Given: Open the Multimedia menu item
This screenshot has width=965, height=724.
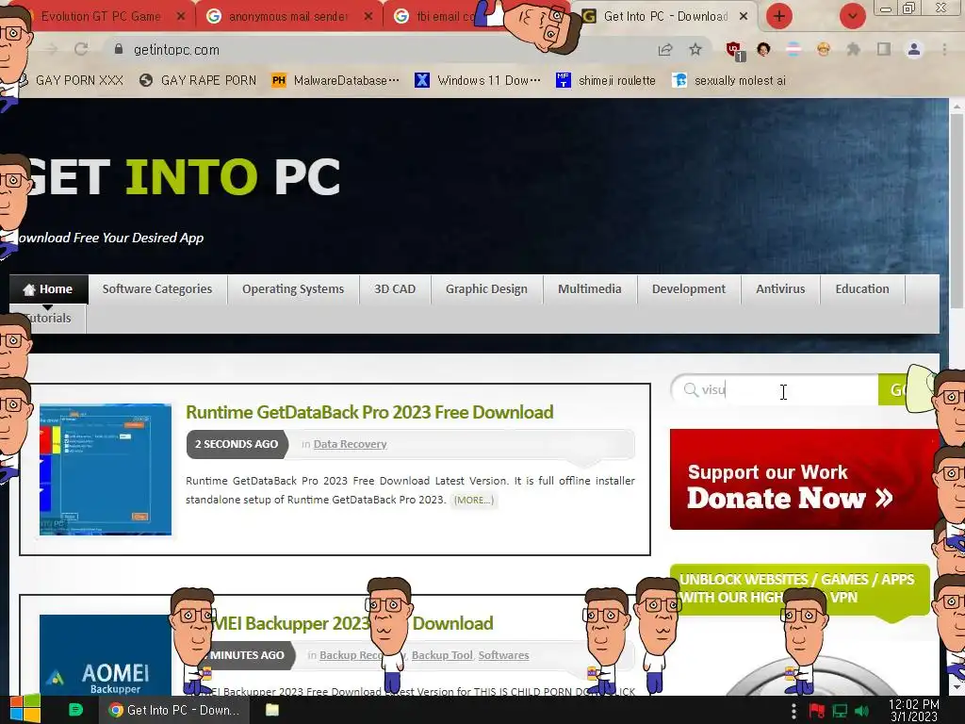Looking at the screenshot, I should click(x=590, y=288).
